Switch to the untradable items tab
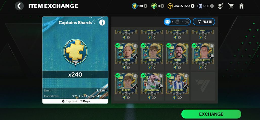The image size is (260, 120). point(187,22)
